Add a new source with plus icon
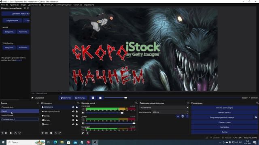The height and width of the screenshot is (145, 259). [42, 133]
